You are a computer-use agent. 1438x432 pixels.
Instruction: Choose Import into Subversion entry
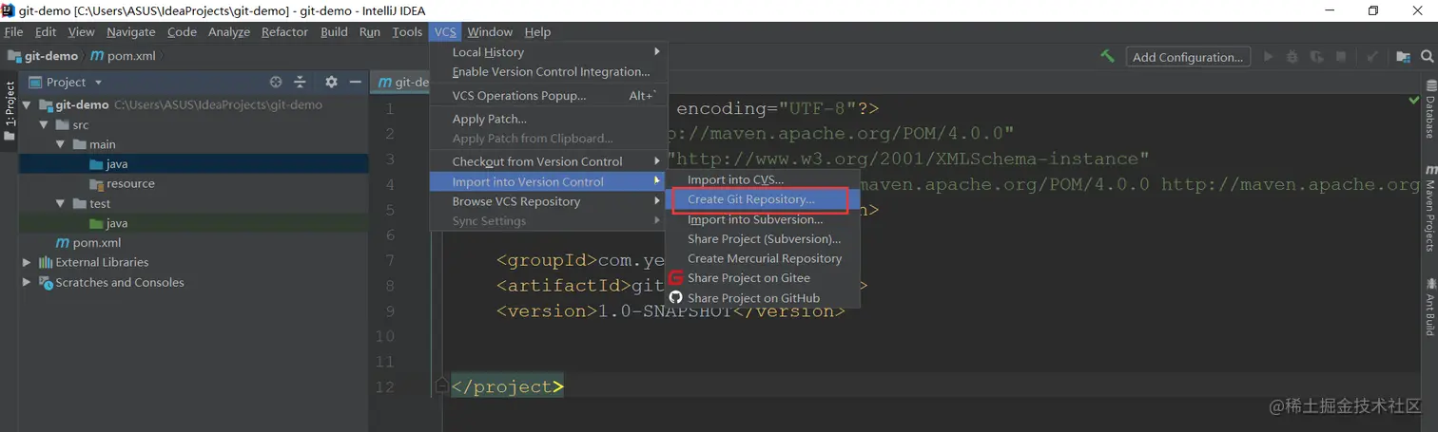763,219
